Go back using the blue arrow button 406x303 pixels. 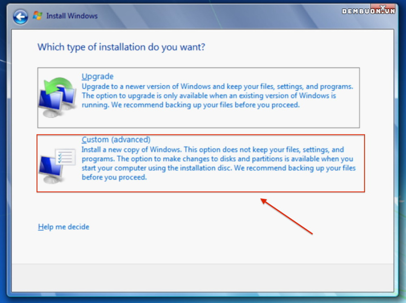tap(20, 17)
